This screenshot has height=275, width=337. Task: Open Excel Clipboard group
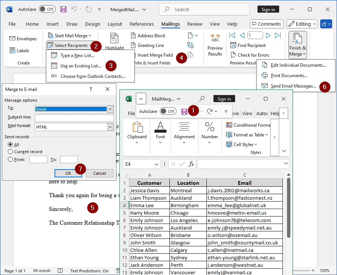coord(137,133)
